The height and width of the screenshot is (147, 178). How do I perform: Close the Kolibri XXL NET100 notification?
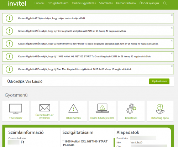coord(172,53)
